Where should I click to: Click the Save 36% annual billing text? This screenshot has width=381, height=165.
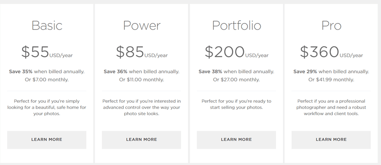click(x=142, y=71)
